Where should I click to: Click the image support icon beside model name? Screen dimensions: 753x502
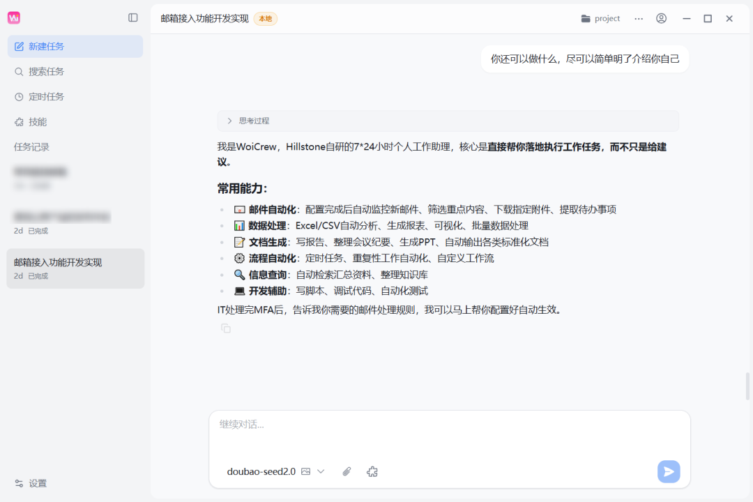point(305,472)
